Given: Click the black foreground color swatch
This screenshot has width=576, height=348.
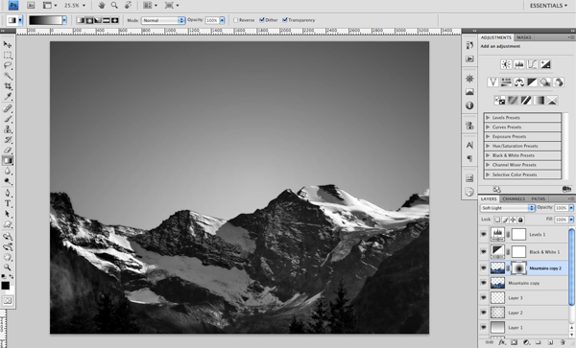Looking at the screenshot, I should point(5,286).
